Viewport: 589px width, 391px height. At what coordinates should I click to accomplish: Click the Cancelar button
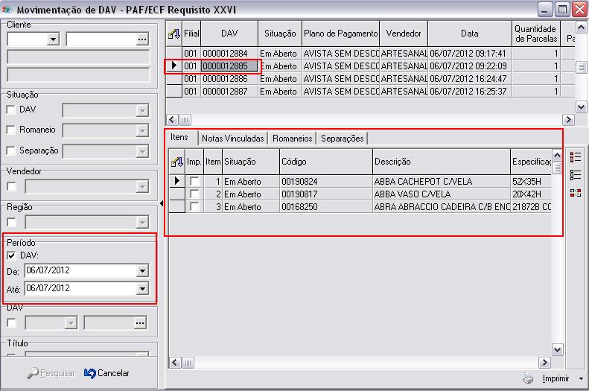107,373
